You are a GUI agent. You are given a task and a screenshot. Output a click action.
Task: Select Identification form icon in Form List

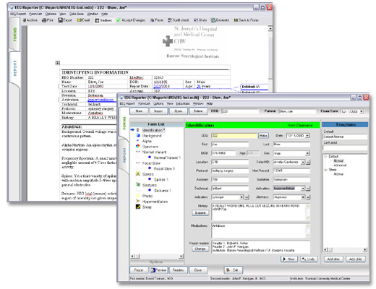tap(138, 130)
